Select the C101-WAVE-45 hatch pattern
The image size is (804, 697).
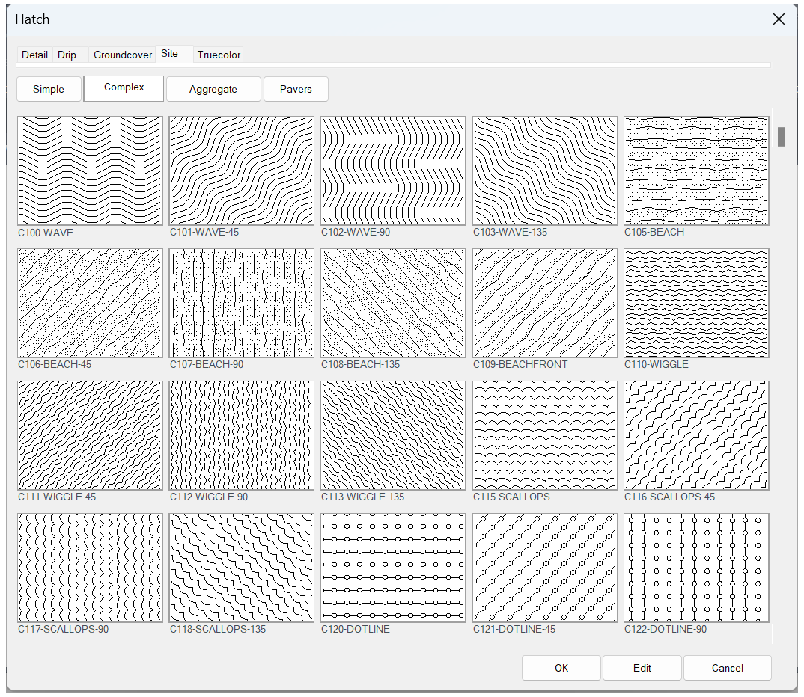[241, 171]
